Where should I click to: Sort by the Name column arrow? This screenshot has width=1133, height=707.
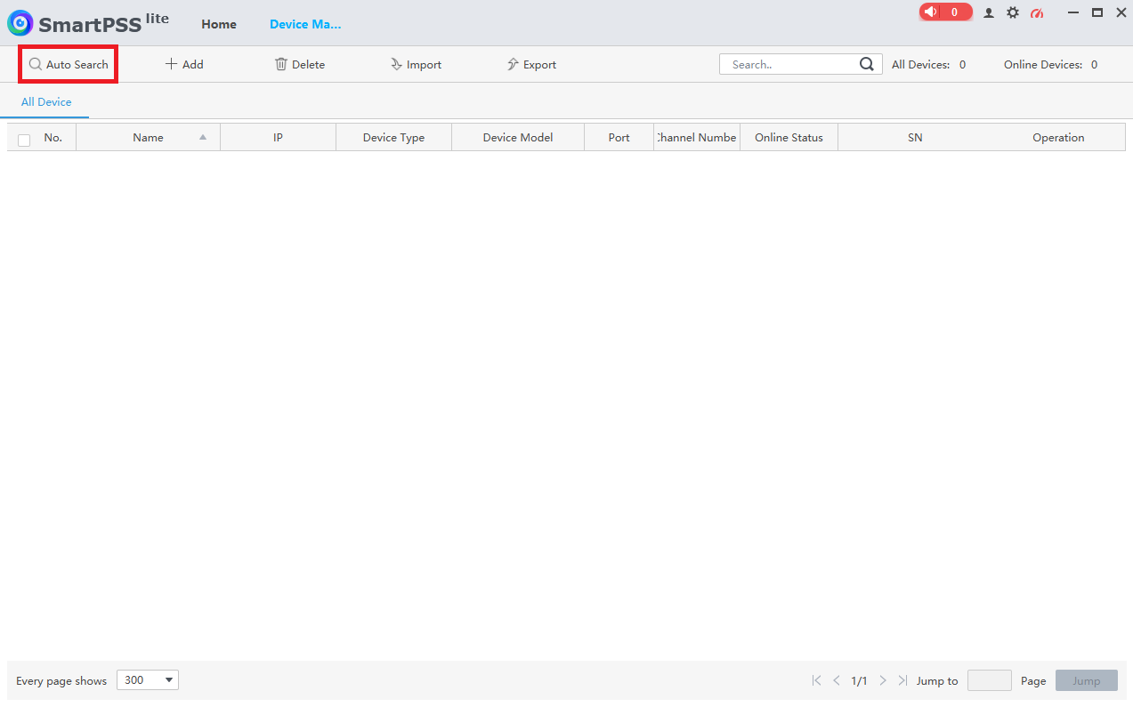pyautogui.click(x=203, y=137)
